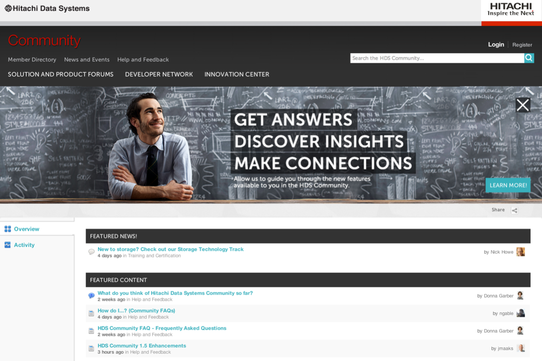Open Help and Feedback in the top navigation
This screenshot has width=542, height=361.
[x=143, y=59]
